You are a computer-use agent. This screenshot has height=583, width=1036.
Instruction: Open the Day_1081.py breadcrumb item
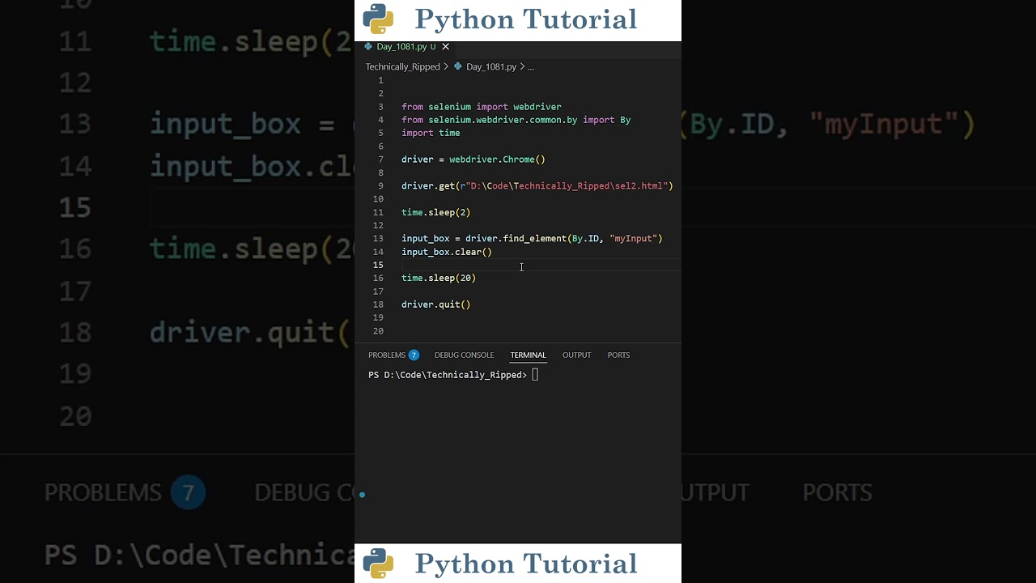tap(490, 67)
